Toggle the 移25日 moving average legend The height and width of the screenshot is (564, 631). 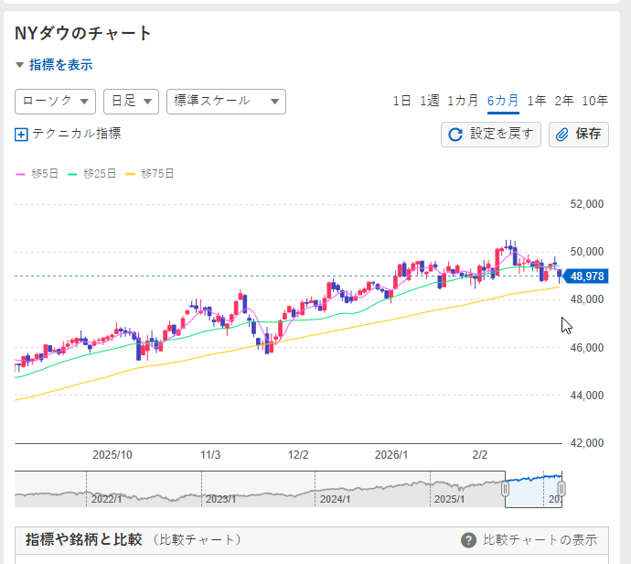coord(91,174)
